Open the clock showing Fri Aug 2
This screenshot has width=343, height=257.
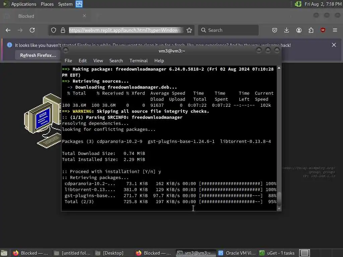pos(323,4)
